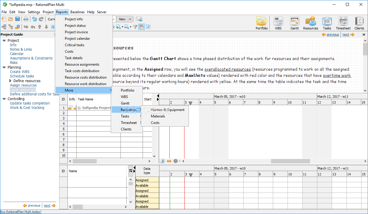Screen dimensions: 368x214
Task: Select Resource work distribution report
Action: click(84, 84)
